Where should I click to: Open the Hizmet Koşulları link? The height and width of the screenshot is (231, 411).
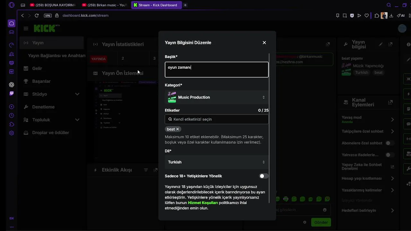[203, 203]
